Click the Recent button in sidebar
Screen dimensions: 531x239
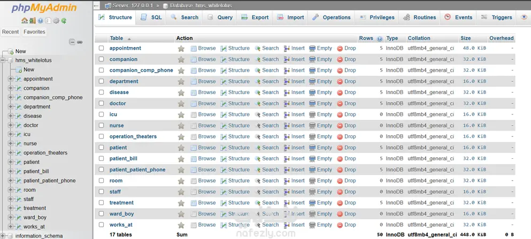tap(11, 32)
